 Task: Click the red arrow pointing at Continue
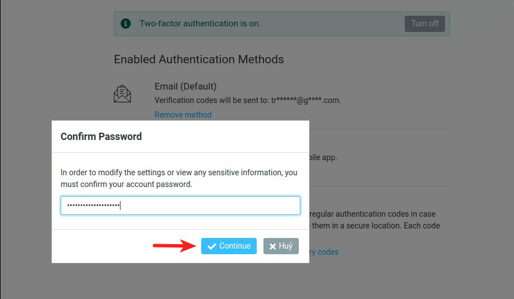point(174,245)
